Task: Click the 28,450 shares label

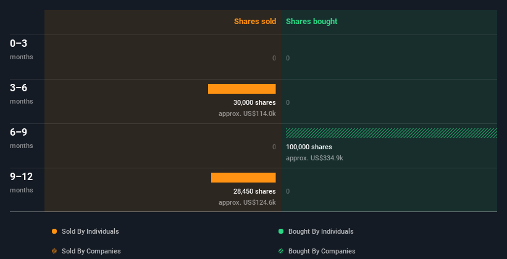Action: 254,192
